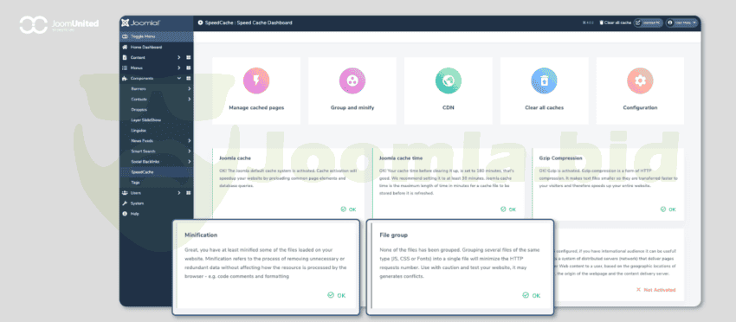Screen dimensions: 736x322
Task: Click the Manage cached pages lightning icon
Action: click(256, 80)
